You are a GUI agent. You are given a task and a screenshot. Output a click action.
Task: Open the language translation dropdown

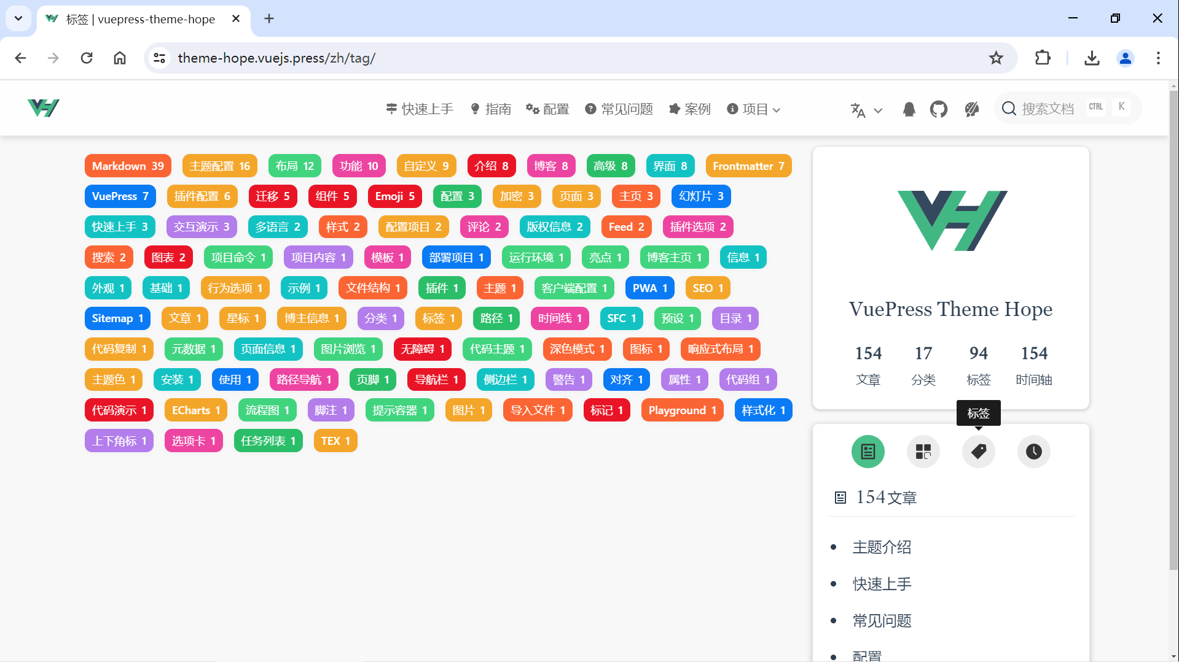[x=866, y=110]
